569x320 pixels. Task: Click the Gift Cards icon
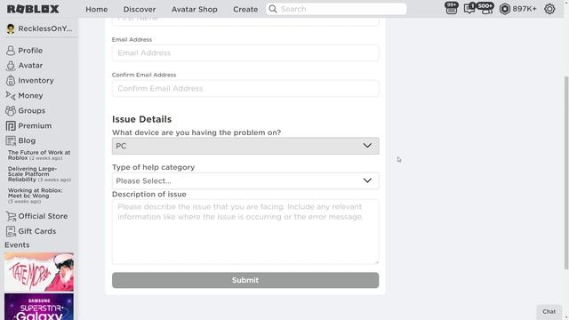pos(11,231)
